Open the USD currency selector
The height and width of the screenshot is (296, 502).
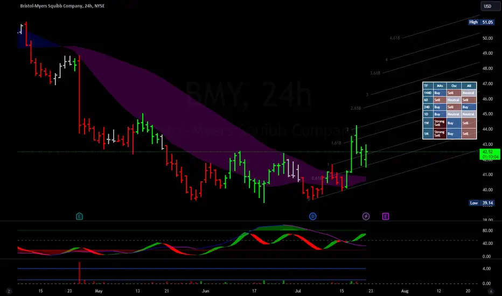(x=490, y=6)
